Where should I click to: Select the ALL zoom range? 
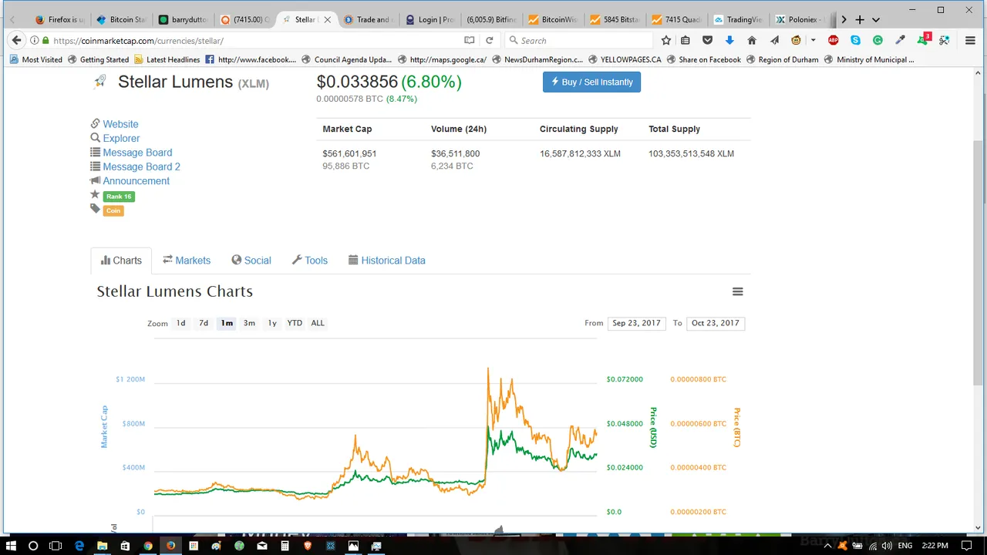(318, 323)
